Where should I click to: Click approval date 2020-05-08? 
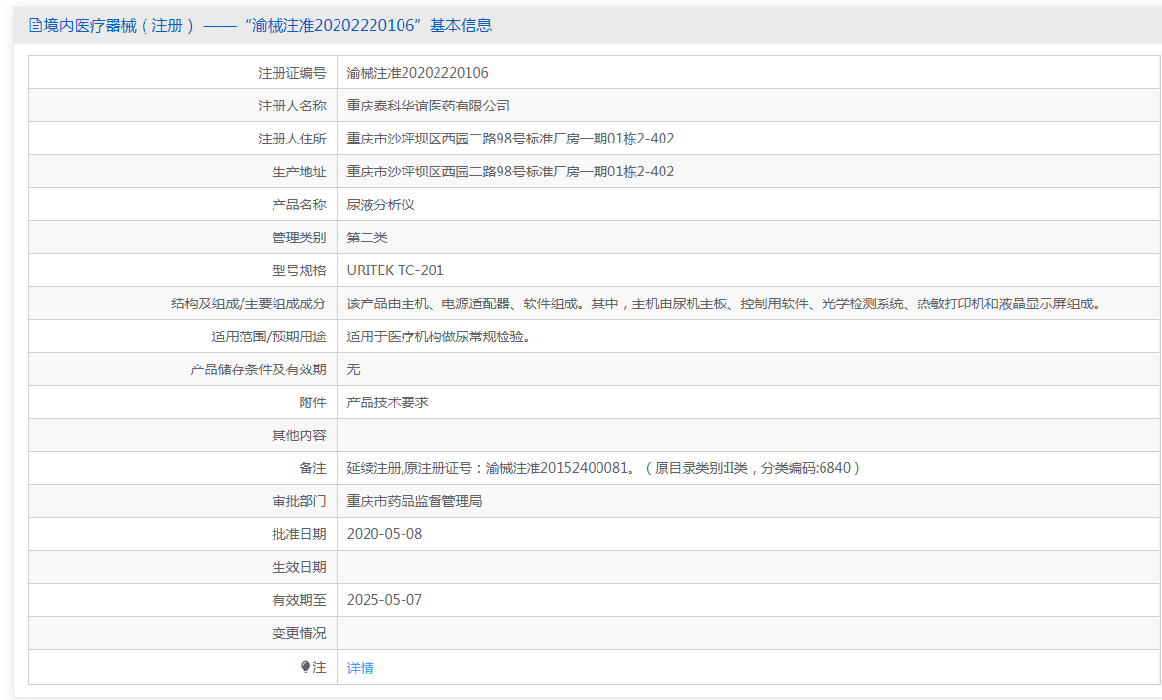click(x=384, y=534)
